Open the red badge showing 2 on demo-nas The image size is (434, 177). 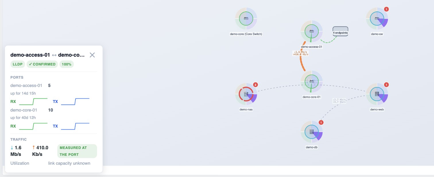click(x=255, y=85)
